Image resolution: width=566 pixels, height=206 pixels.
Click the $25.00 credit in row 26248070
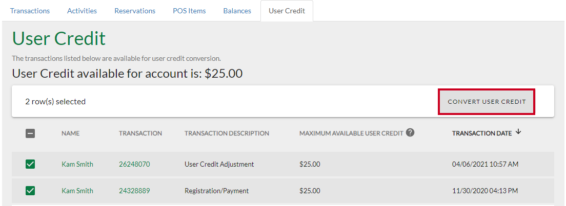click(x=310, y=164)
